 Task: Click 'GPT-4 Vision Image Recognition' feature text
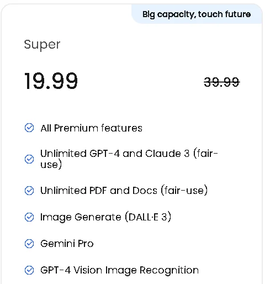point(120,270)
